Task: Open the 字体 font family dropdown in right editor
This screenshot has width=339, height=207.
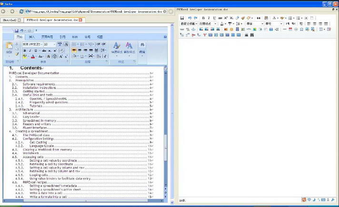Action: pos(255,23)
